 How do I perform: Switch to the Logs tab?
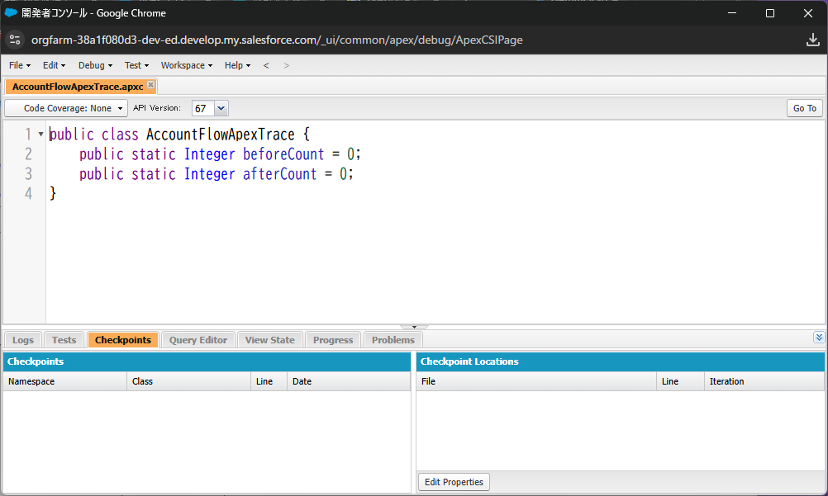pos(22,340)
